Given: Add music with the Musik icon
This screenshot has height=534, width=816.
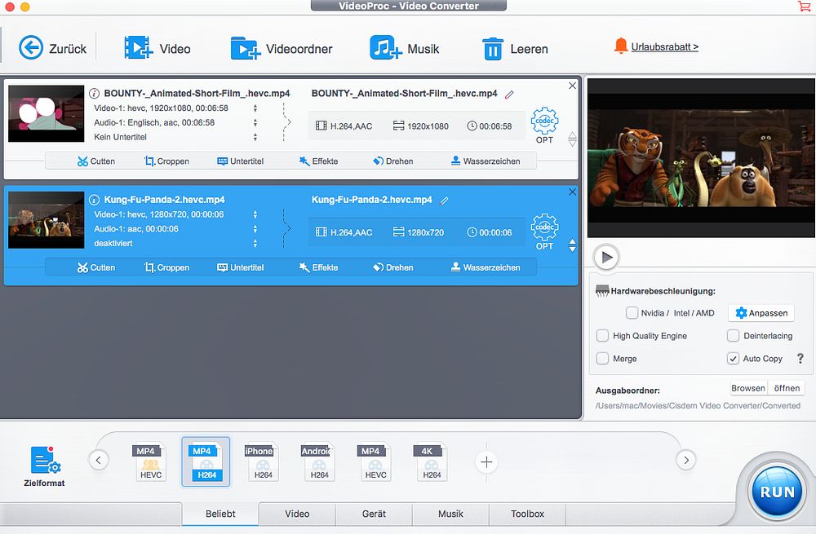Looking at the screenshot, I should 385,48.
